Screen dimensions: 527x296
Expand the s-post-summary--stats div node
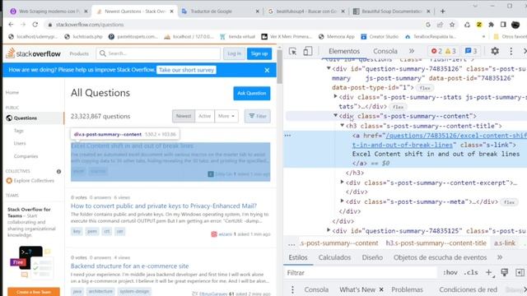335,97
